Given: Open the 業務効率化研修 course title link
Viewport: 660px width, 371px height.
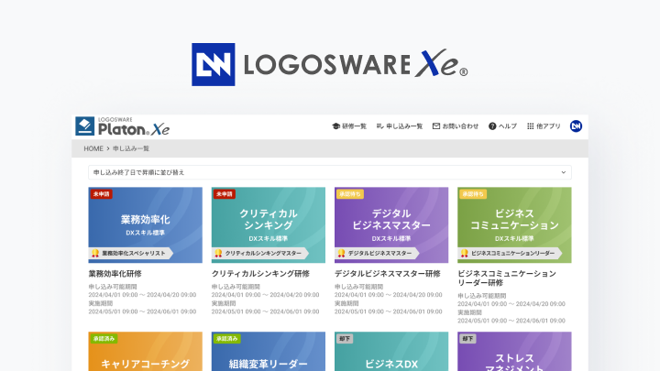Looking at the screenshot, I should pos(115,273).
